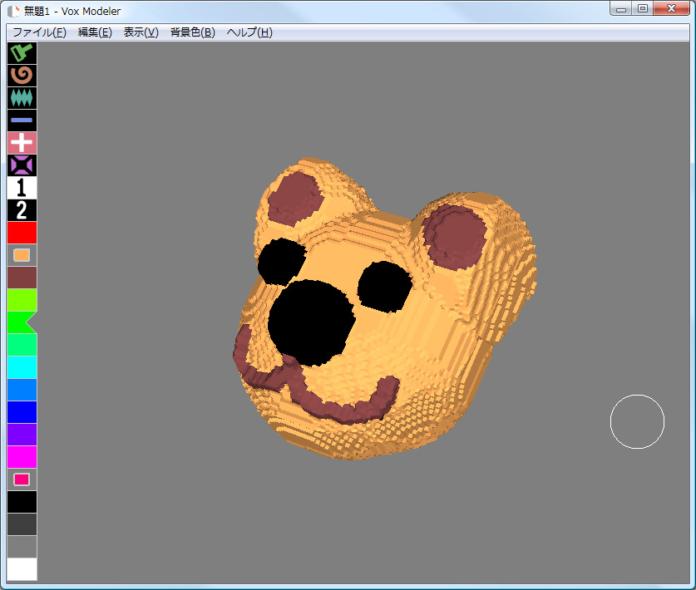Screen dimensions: 696x590
Task: Select brush mode 2
Action: 22,210
